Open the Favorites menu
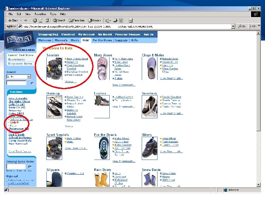Viewport: 265px width, 199px height. 40,14
